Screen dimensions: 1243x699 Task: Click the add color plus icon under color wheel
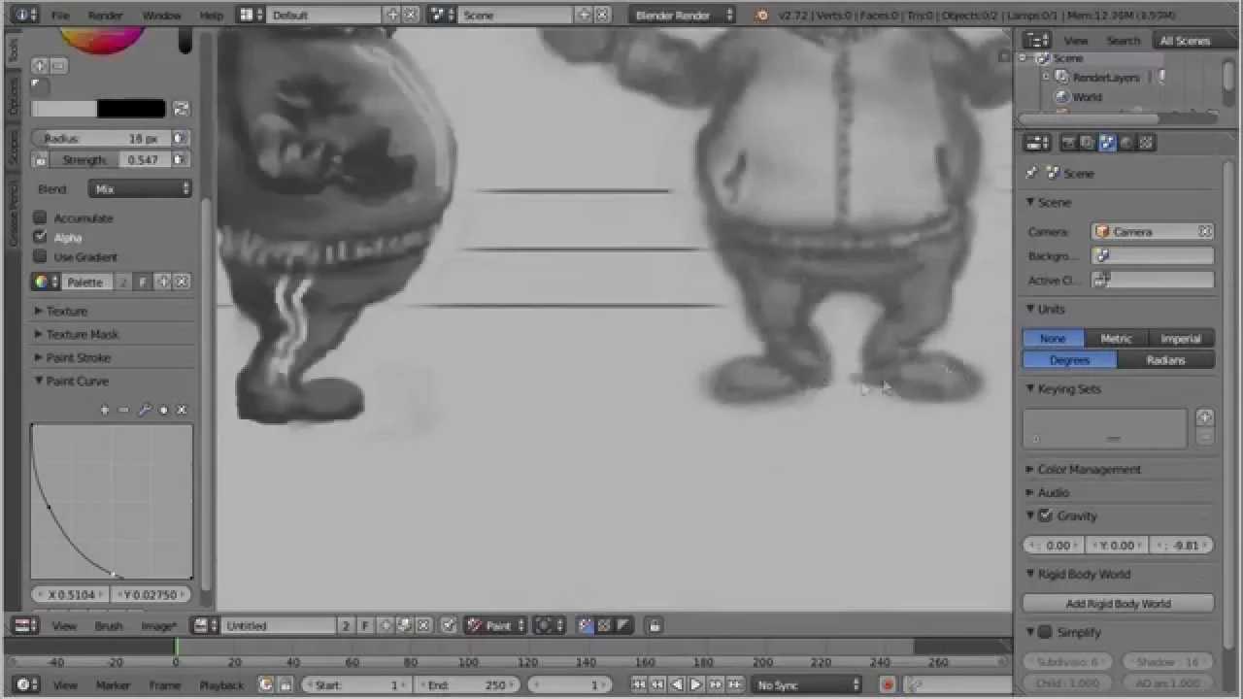40,66
